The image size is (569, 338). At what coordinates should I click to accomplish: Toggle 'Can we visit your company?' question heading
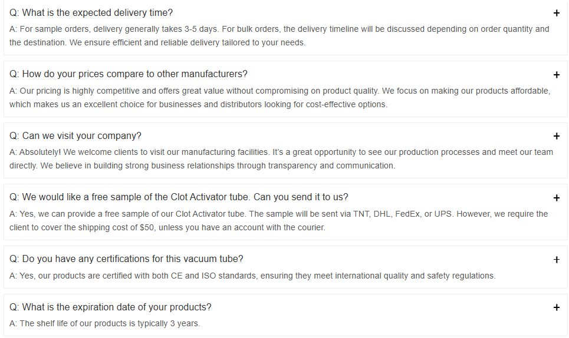75,135
